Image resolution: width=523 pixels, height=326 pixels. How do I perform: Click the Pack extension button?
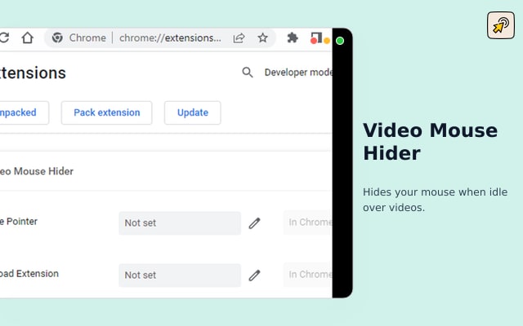tap(107, 112)
